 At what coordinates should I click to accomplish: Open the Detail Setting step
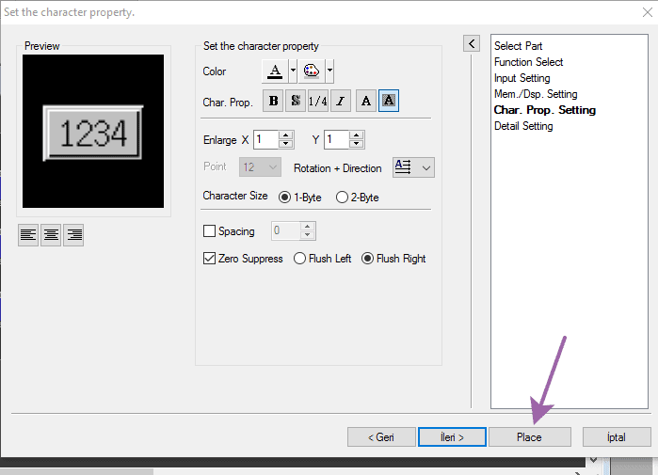pos(523,126)
